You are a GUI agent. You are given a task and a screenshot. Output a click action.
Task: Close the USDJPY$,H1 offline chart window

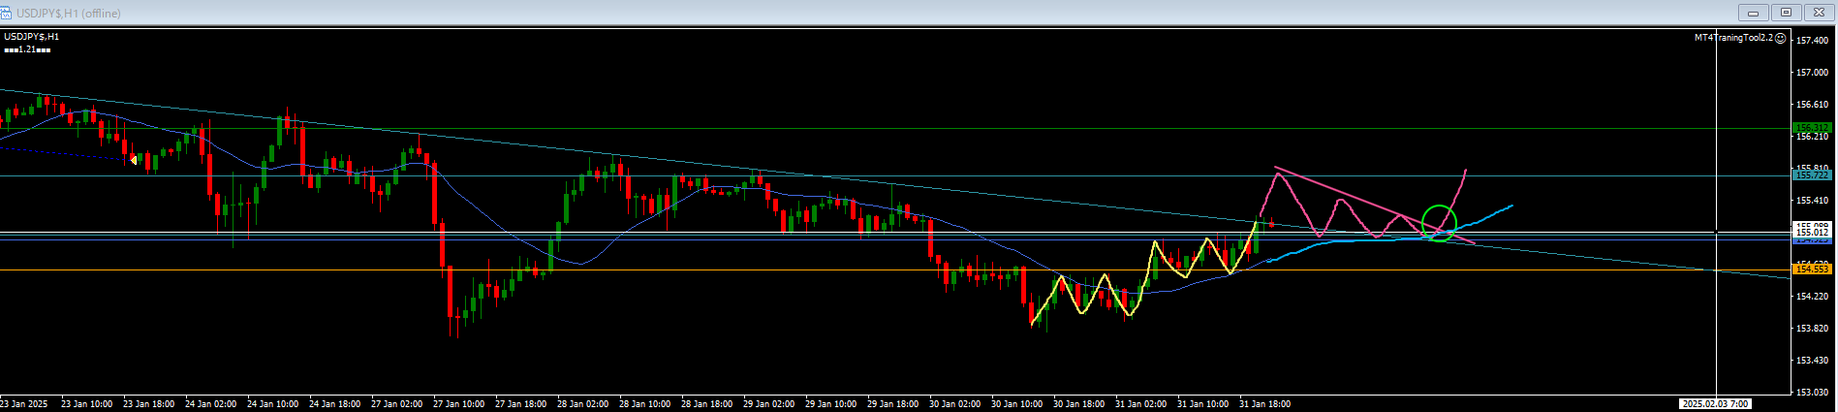pos(1819,13)
